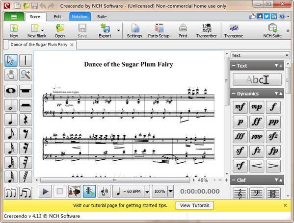The width and height of the screenshot is (294, 223).
Task: Add the sforzando sfz dynamic
Action: pyautogui.click(x=273, y=137)
